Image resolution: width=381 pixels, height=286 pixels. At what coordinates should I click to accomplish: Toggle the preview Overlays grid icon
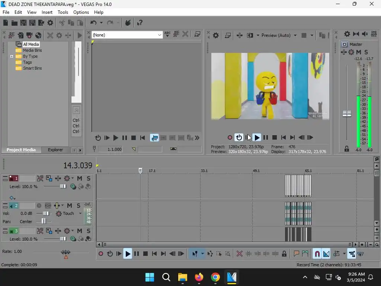(304, 35)
